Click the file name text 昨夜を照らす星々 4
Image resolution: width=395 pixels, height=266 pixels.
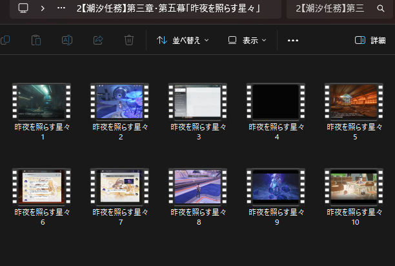pos(277,132)
